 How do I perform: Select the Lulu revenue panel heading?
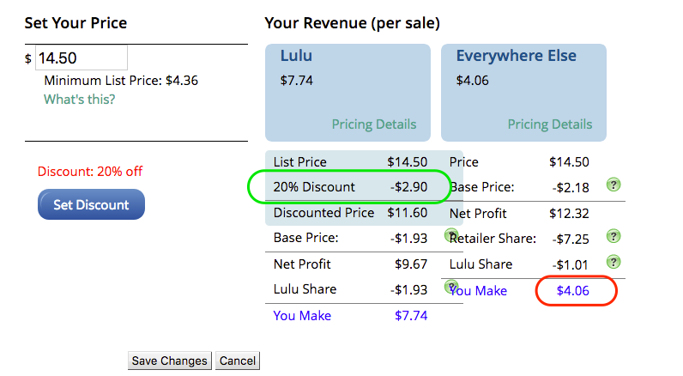tap(296, 56)
